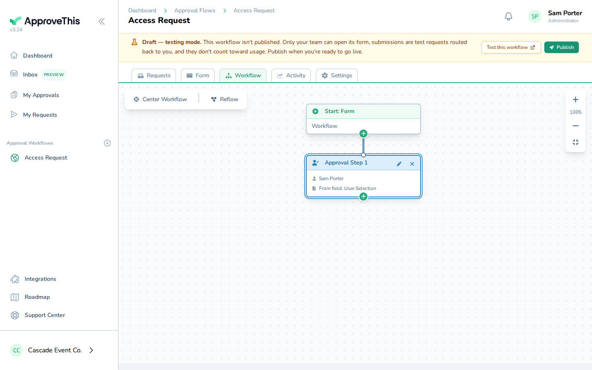Screen dimensions: 592x370
Task: Go to Dashboard breadcrumb
Action: point(142,10)
